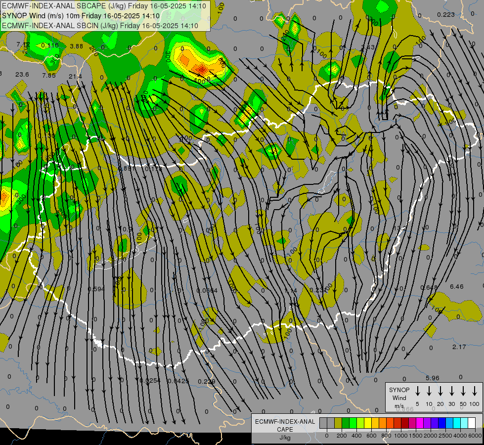Click the 0.229 value on the map

pos(207,382)
